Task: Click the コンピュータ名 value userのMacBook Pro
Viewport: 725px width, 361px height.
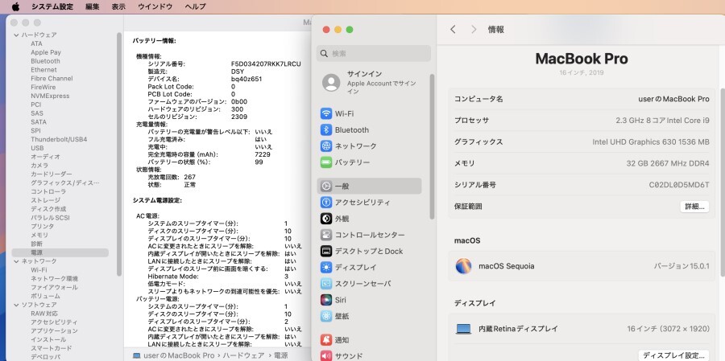Action: [x=673, y=99]
